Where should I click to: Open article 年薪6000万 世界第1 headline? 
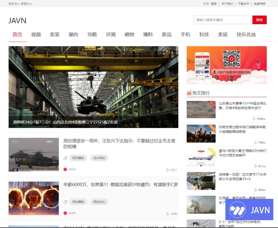121,185
